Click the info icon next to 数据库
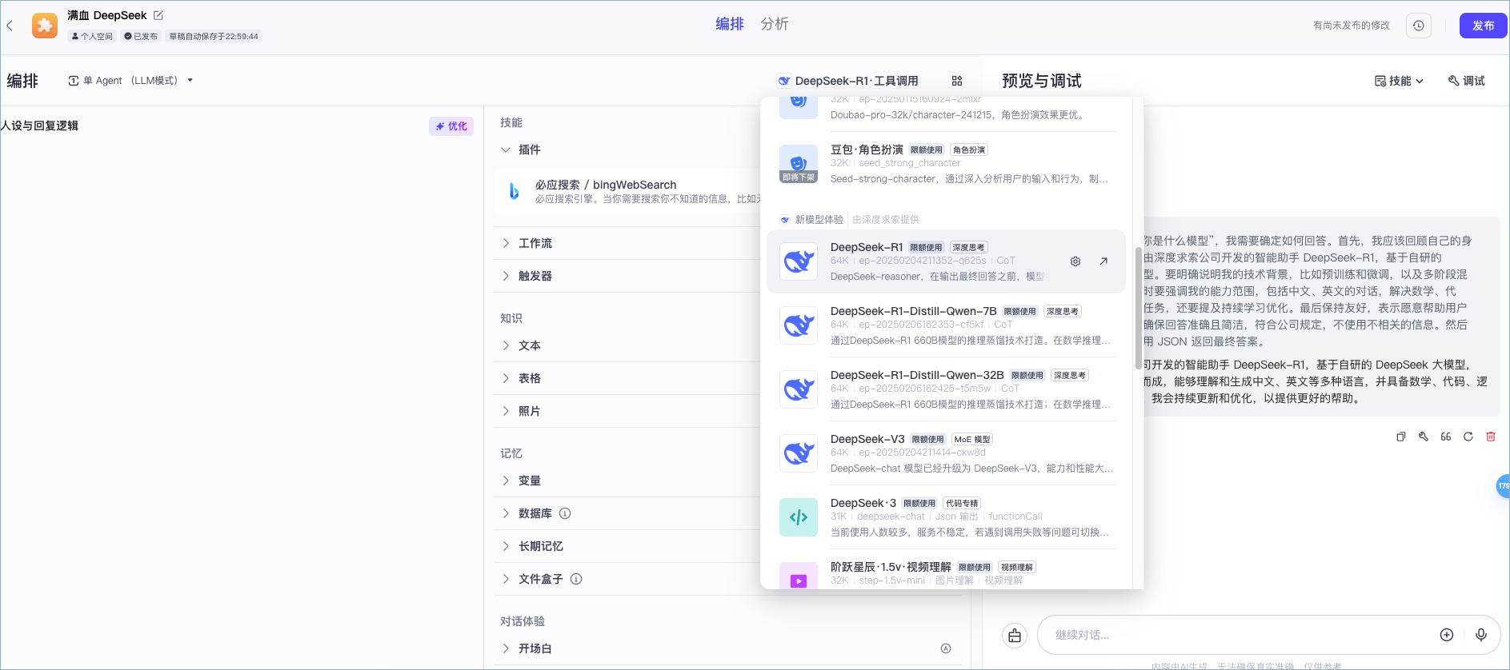The height and width of the screenshot is (670, 1510). 565,513
